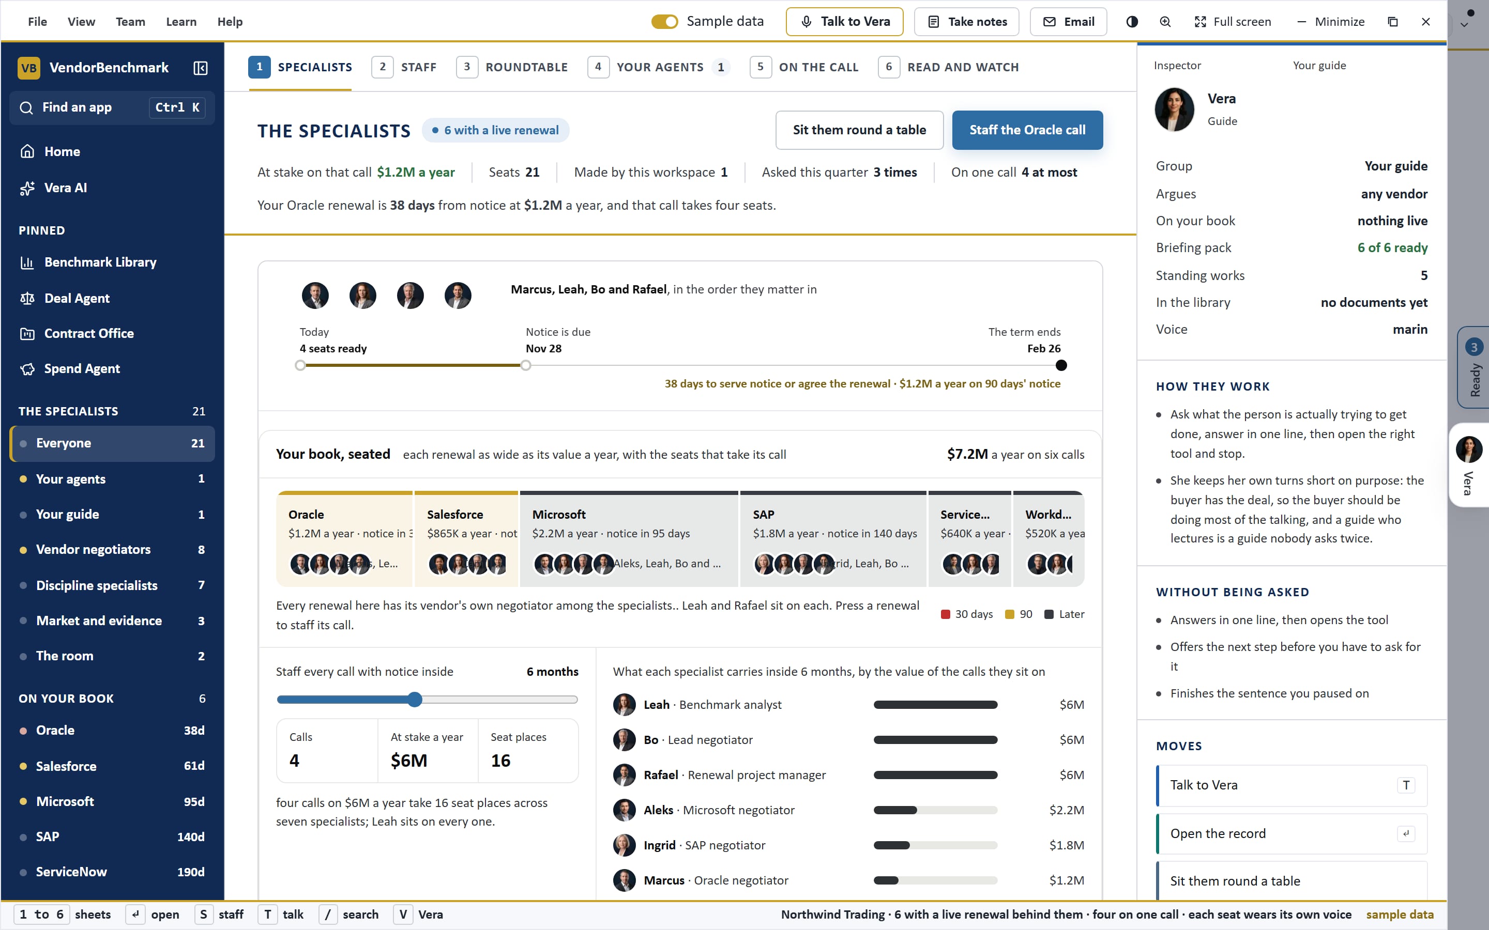Filter by Vendor negotiators in the sidebar

click(x=112, y=549)
